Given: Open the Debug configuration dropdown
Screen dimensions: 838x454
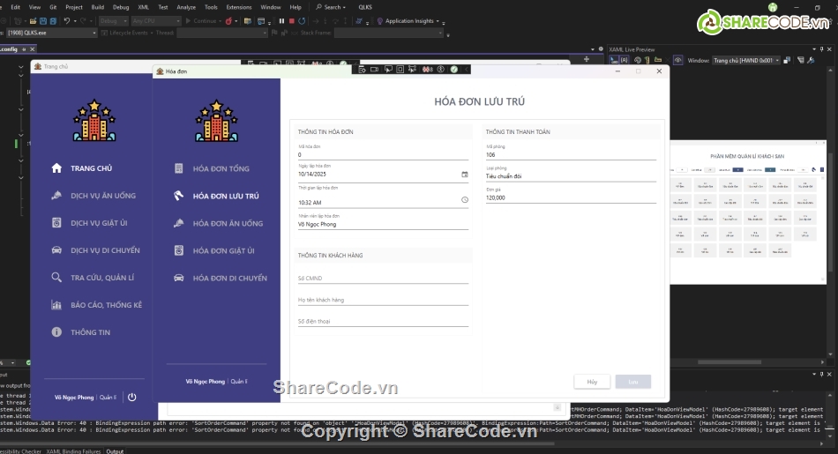Looking at the screenshot, I should 113,20.
